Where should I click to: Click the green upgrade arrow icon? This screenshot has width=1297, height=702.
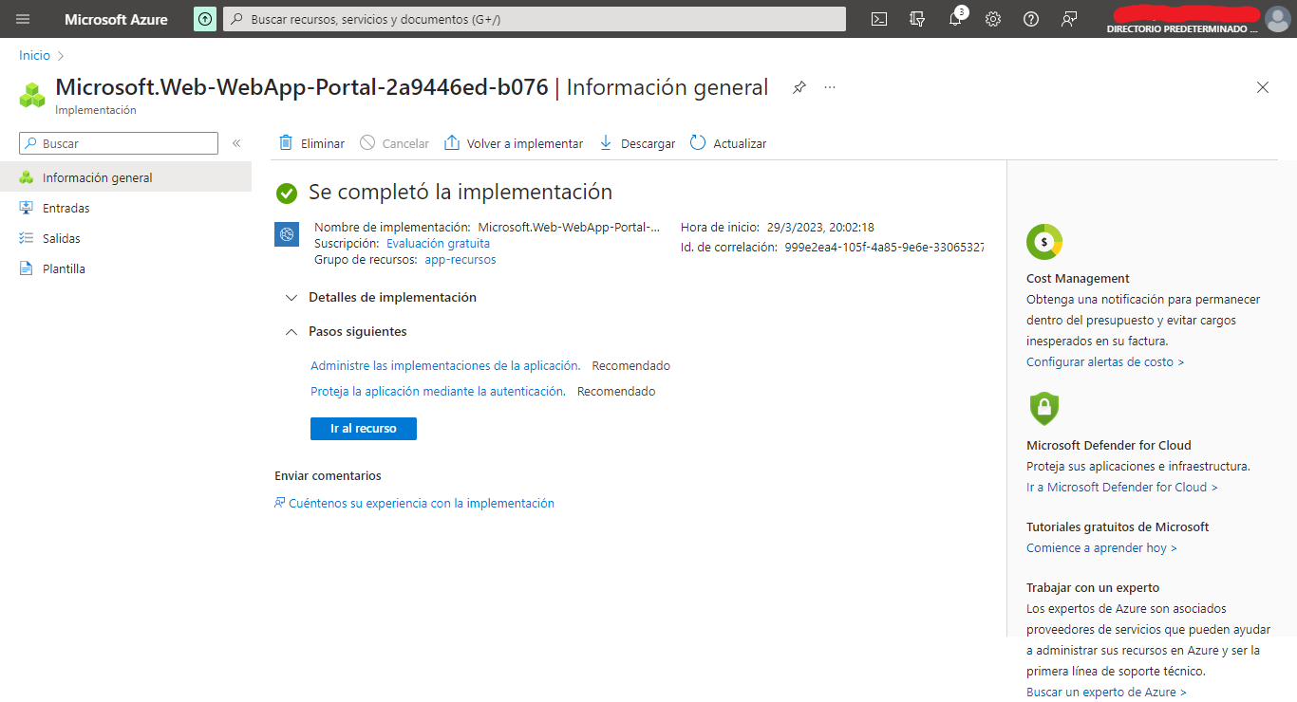coord(205,19)
